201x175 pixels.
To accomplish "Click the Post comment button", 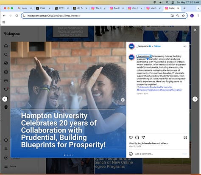I will (184, 154).
